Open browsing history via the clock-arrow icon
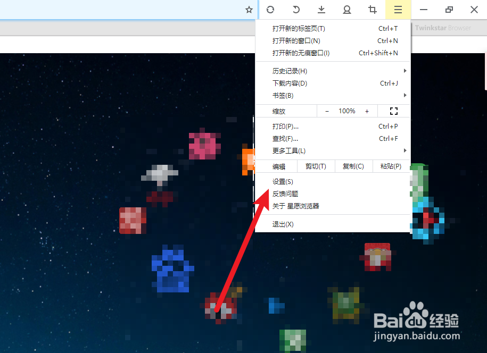Image resolution: width=487 pixels, height=353 pixels. coord(296,10)
